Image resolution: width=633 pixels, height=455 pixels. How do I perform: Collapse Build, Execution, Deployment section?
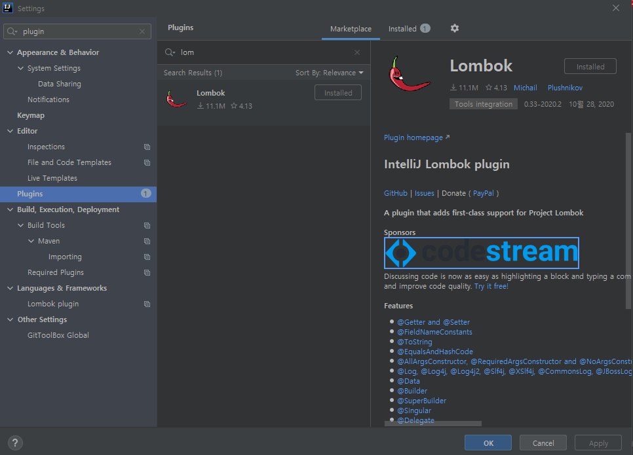pos(10,209)
